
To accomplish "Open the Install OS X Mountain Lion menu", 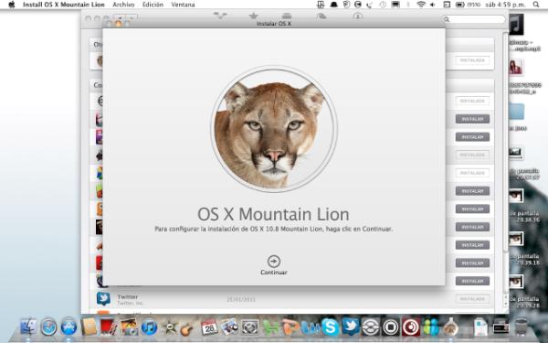I will (64, 5).
